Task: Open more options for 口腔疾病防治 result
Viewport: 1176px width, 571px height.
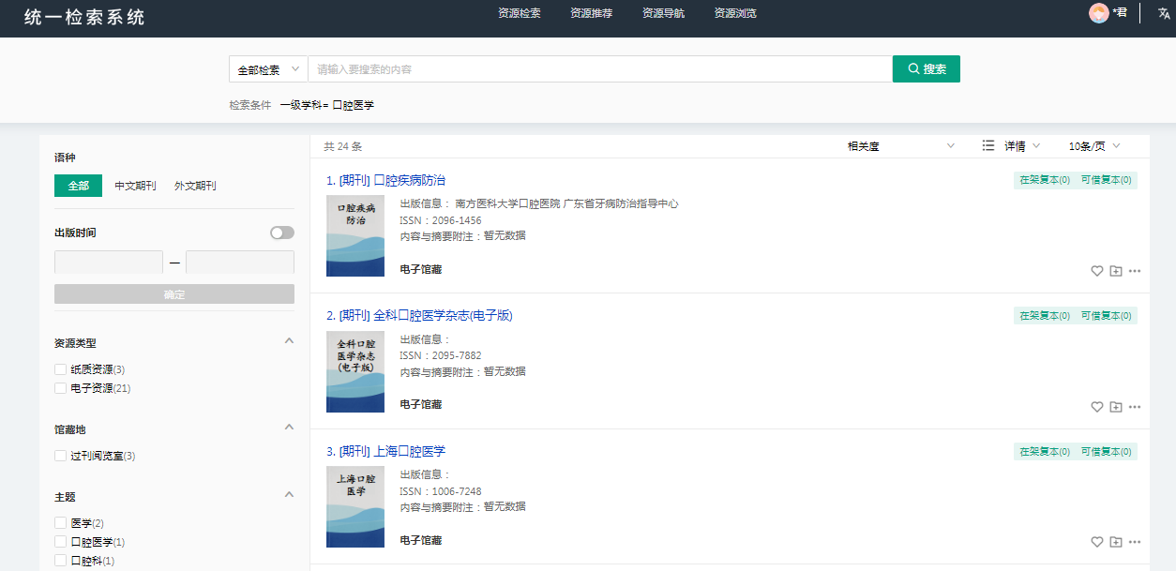Action: pyautogui.click(x=1135, y=271)
